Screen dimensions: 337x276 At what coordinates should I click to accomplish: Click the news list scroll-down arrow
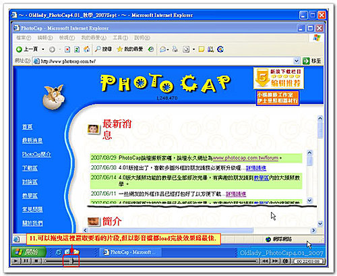[x=310, y=200]
